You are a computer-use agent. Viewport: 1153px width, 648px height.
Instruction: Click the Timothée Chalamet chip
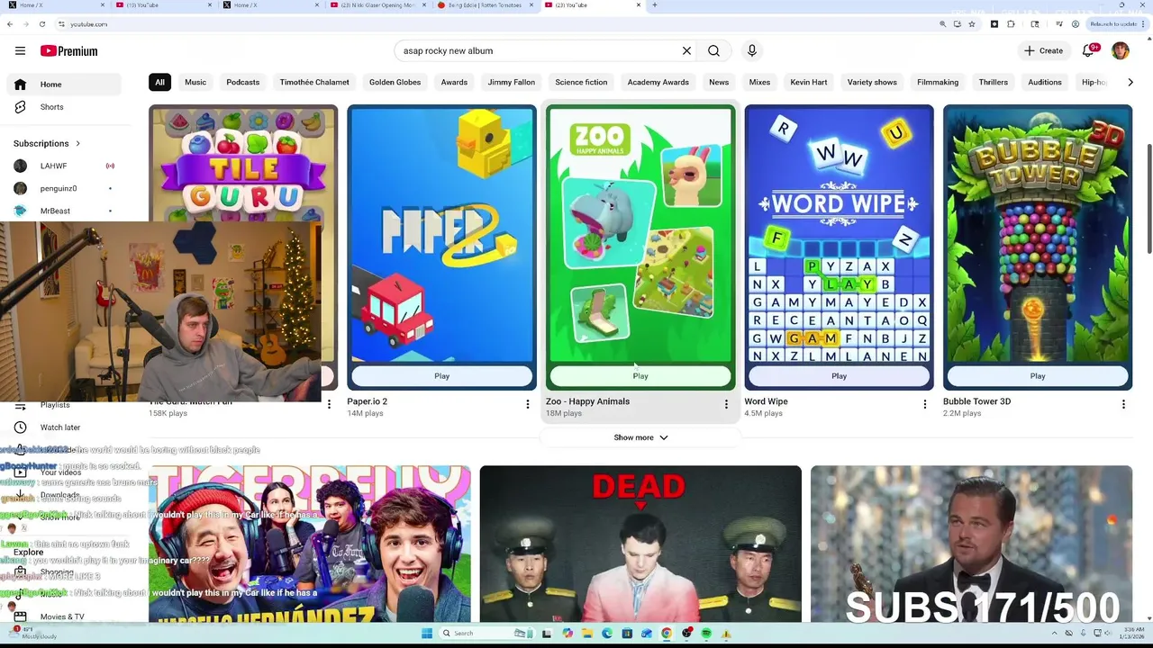click(314, 82)
